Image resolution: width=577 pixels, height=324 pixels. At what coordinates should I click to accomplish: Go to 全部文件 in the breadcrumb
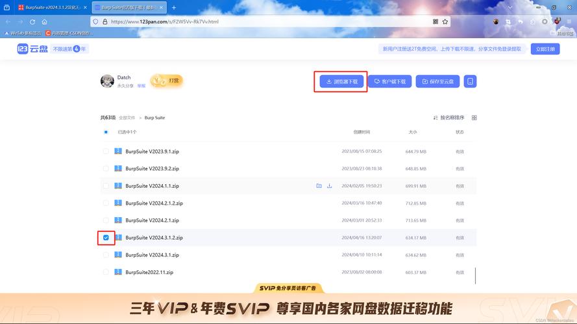[127, 118]
